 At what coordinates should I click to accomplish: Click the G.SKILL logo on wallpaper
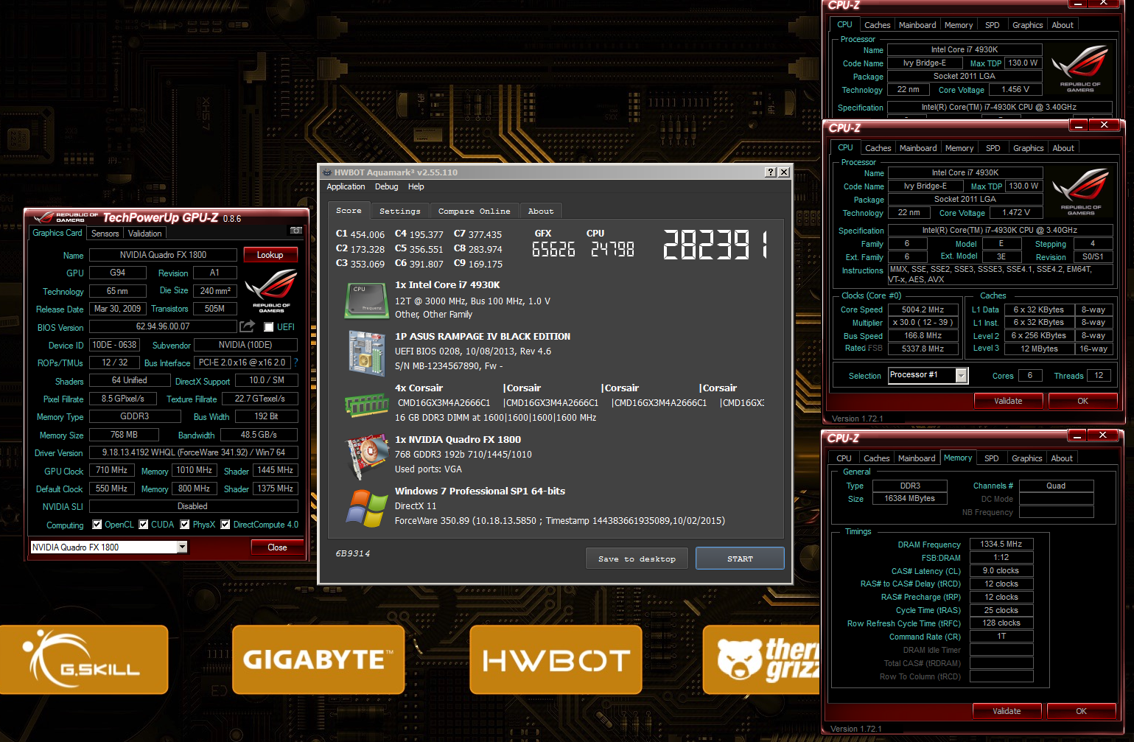pos(83,659)
